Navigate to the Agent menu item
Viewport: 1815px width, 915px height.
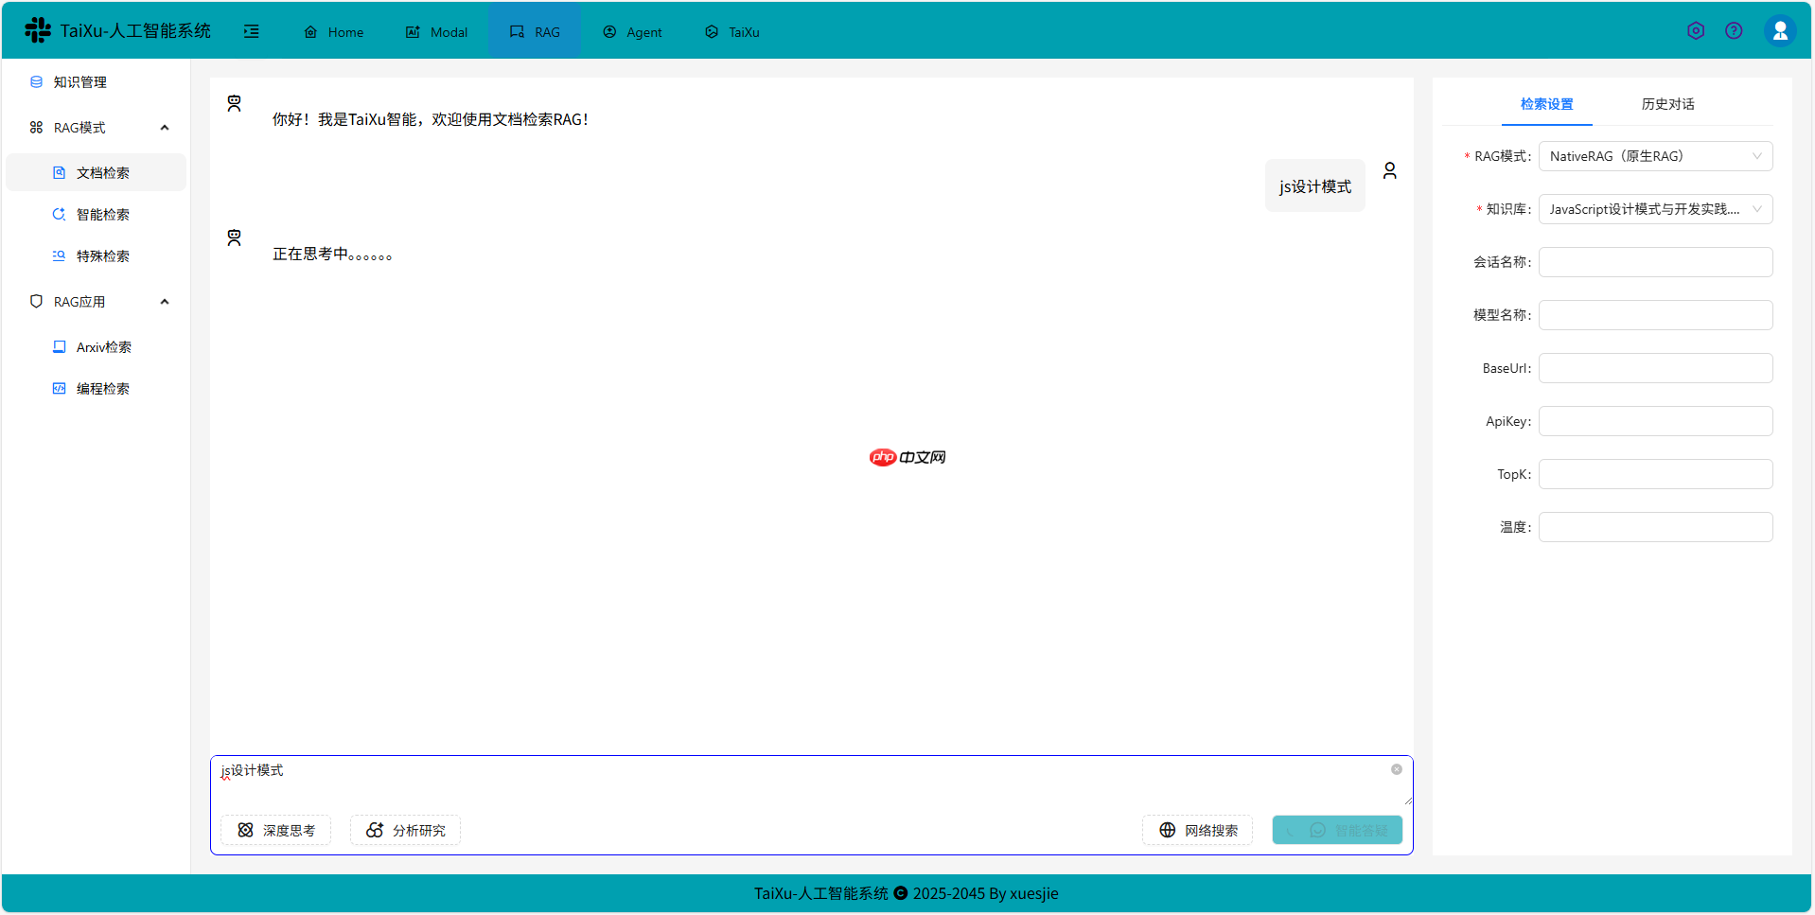pyautogui.click(x=632, y=31)
